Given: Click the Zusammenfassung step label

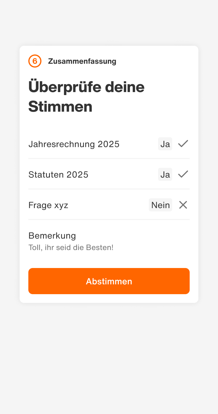Looking at the screenshot, I should (82, 61).
